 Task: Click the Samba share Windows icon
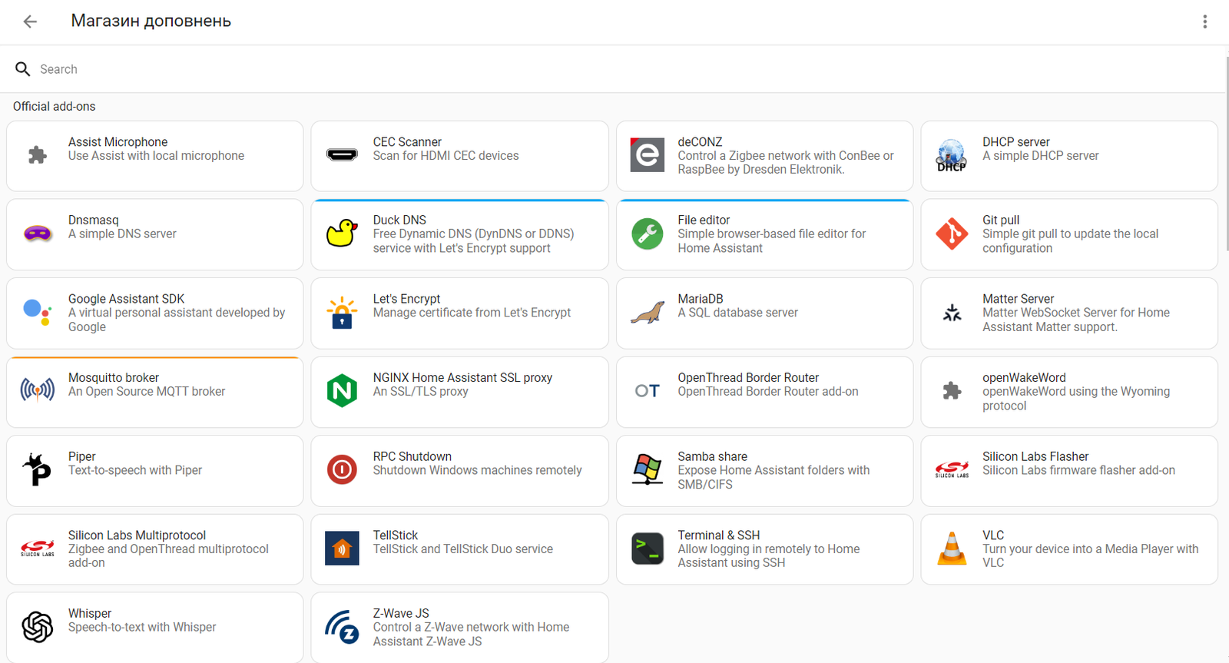(x=648, y=470)
